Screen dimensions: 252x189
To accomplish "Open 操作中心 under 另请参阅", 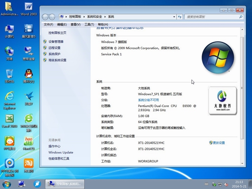I will coord(54,146).
